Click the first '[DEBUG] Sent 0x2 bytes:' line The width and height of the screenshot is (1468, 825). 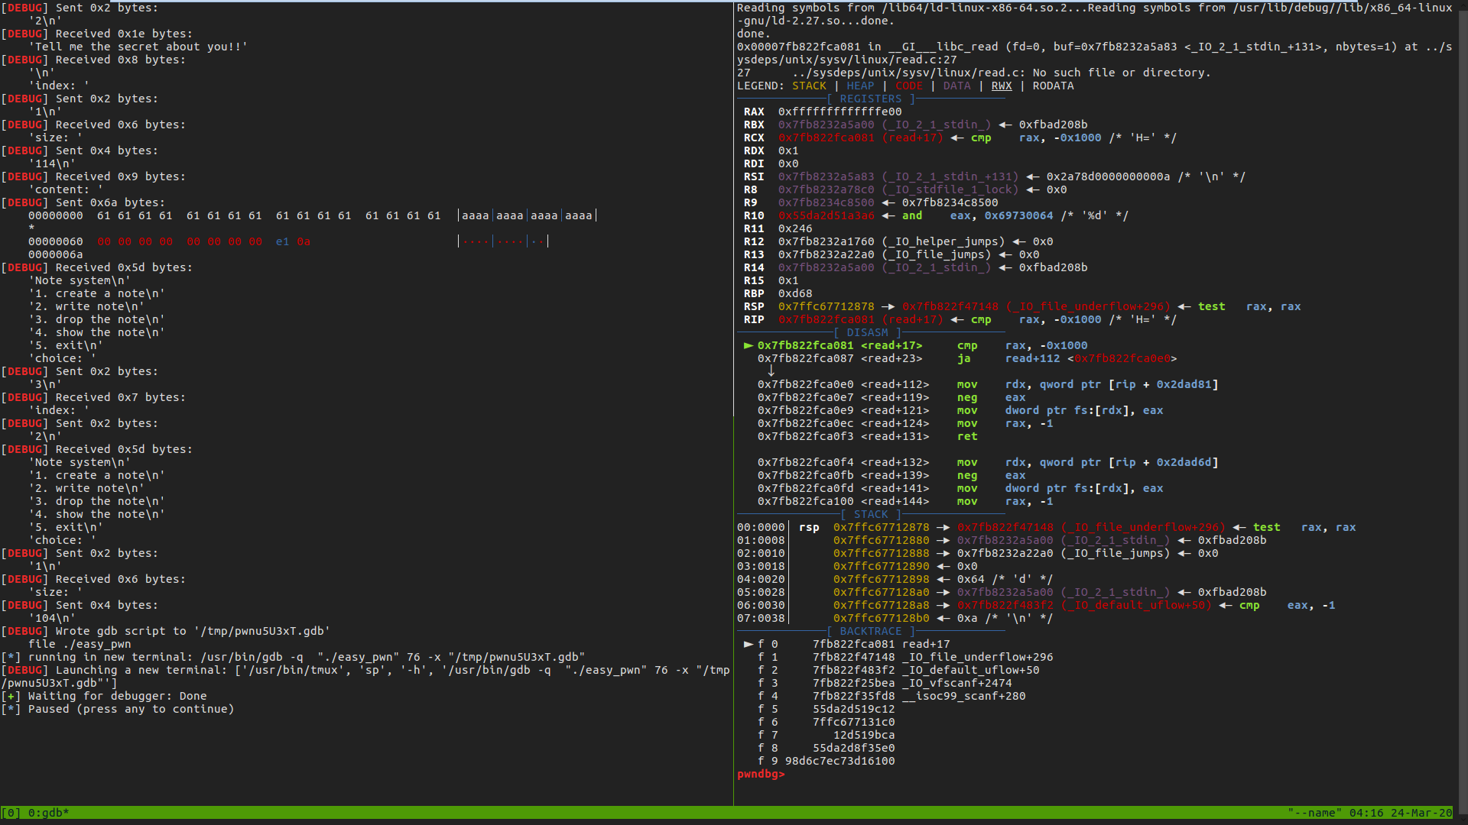click(80, 8)
